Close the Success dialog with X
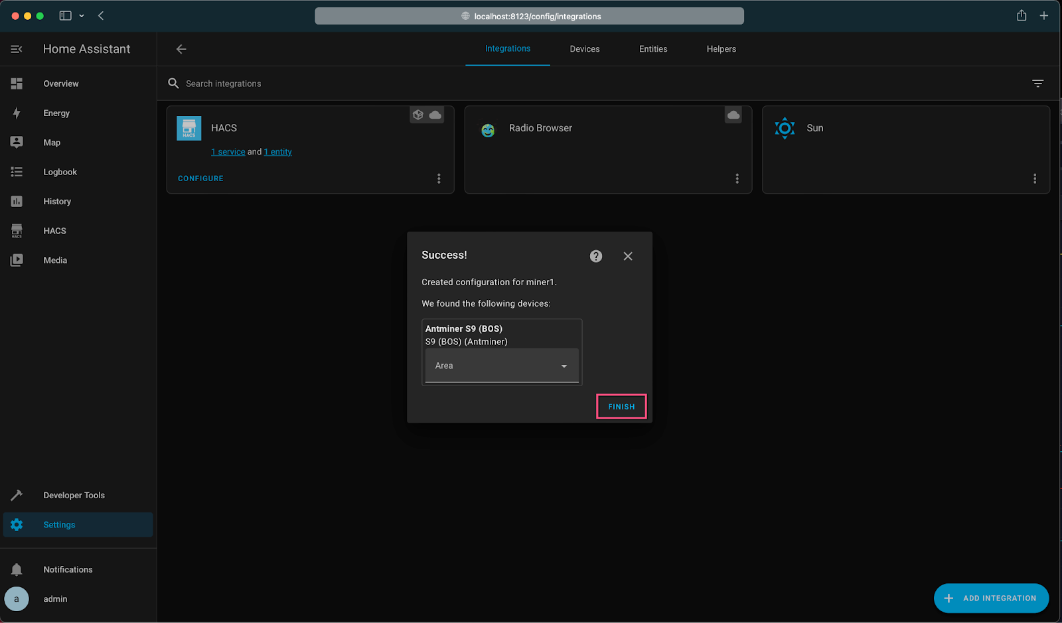The image size is (1062, 623). coord(628,256)
